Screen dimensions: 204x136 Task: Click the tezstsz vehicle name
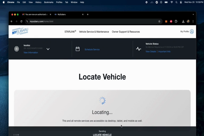pyautogui.click(x=27, y=46)
